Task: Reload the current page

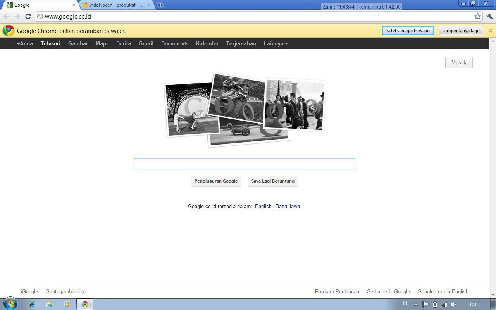Action: [28, 16]
